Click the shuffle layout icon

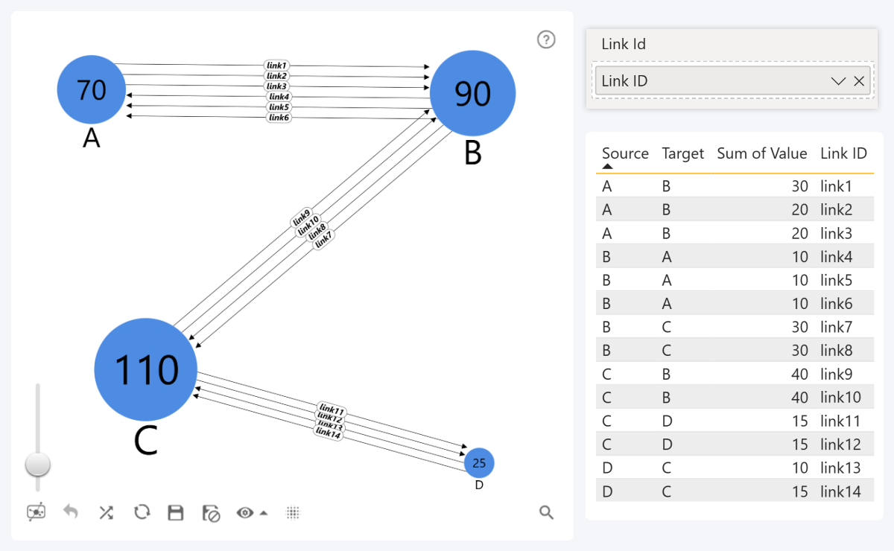[x=106, y=512]
